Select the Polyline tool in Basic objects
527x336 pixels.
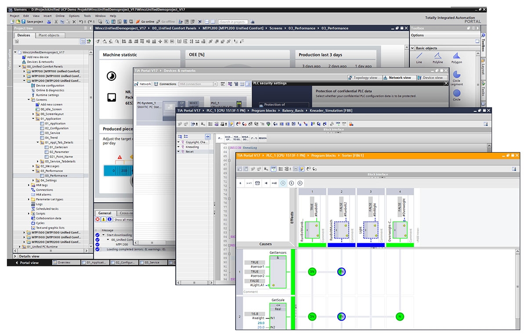(x=438, y=57)
